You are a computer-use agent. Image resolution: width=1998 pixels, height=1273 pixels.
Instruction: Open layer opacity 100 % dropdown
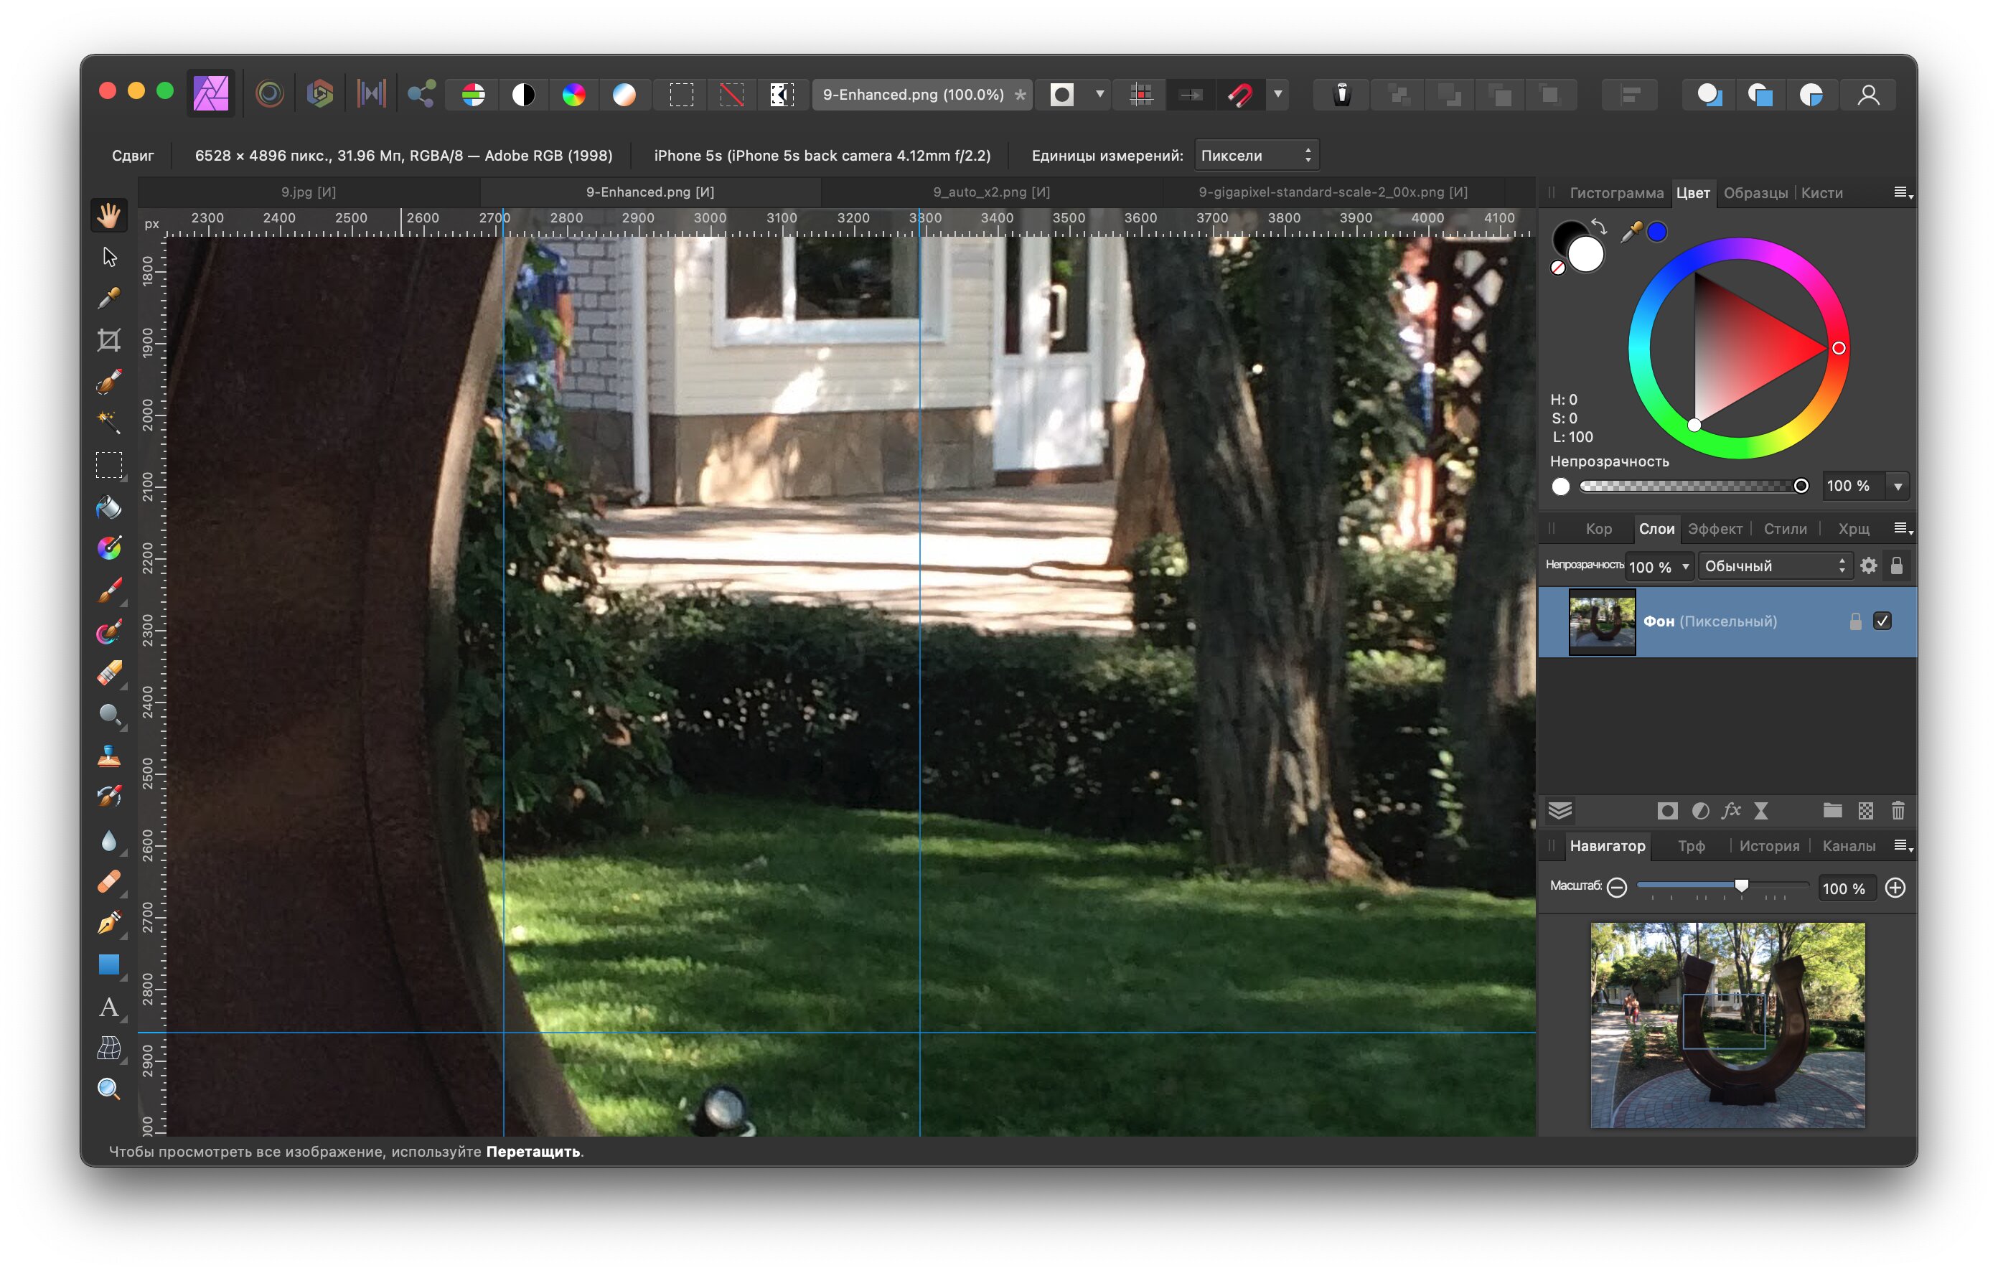tap(1685, 566)
